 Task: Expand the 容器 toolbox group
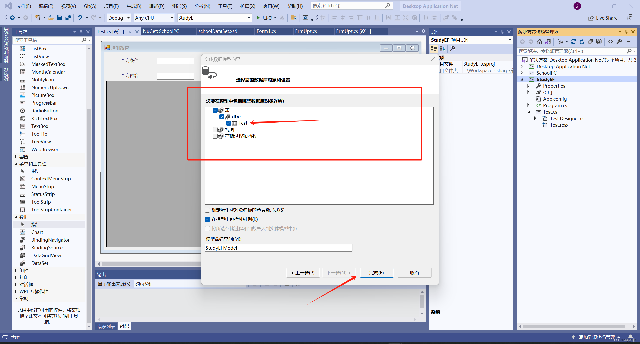[16, 157]
